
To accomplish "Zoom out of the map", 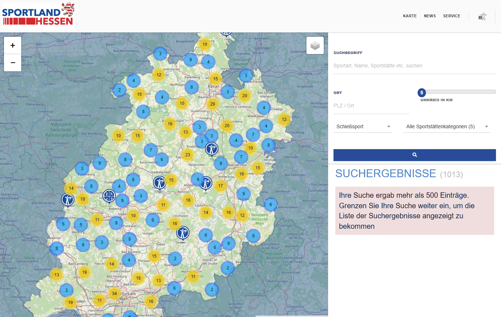I will [13, 63].
